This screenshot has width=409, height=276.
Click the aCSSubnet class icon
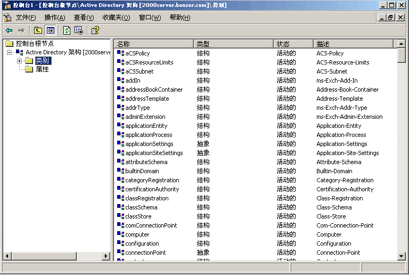120,71
